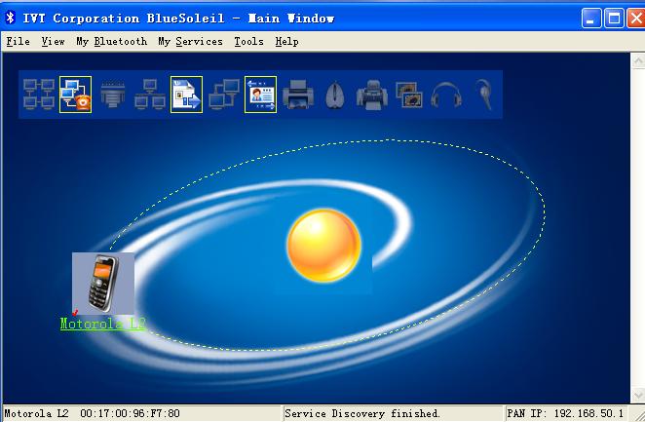The height and width of the screenshot is (422, 645).
Task: Open the Help menu
Action: [286, 42]
